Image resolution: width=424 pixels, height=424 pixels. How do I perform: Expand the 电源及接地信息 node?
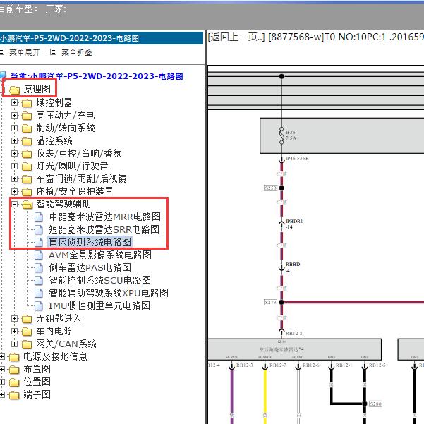coord(2,357)
